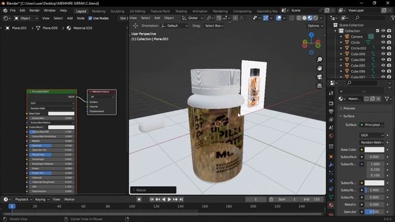Open the Playback dropdown in timeline
The width and height of the screenshot is (395, 222).
click(23, 199)
